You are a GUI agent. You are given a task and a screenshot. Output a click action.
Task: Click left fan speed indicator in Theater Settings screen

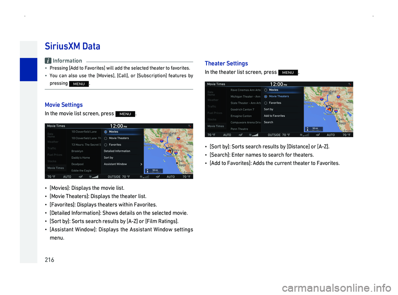253,135
